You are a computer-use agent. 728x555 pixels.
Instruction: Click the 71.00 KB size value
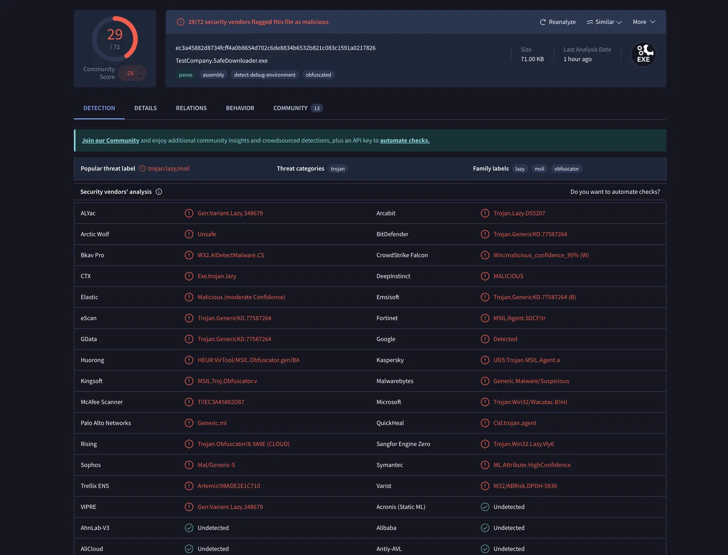pos(532,59)
